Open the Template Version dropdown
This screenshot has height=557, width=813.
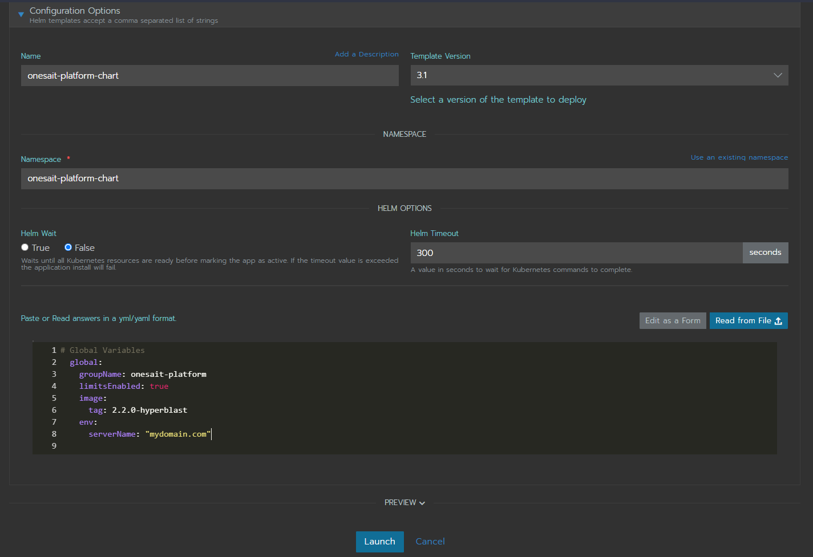point(599,75)
